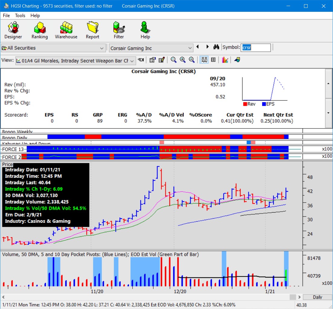Click the pointing hand view icon
The height and width of the screenshot is (309, 333).
pos(141,60)
